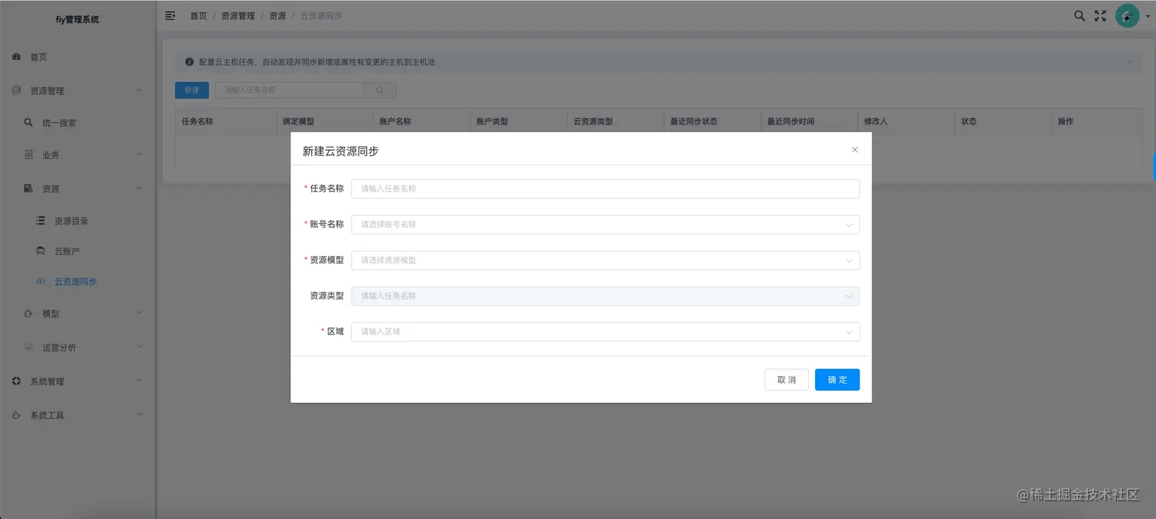Click the 模型 sidebar icon
Screen dimensions: 1156x519
tap(28, 313)
